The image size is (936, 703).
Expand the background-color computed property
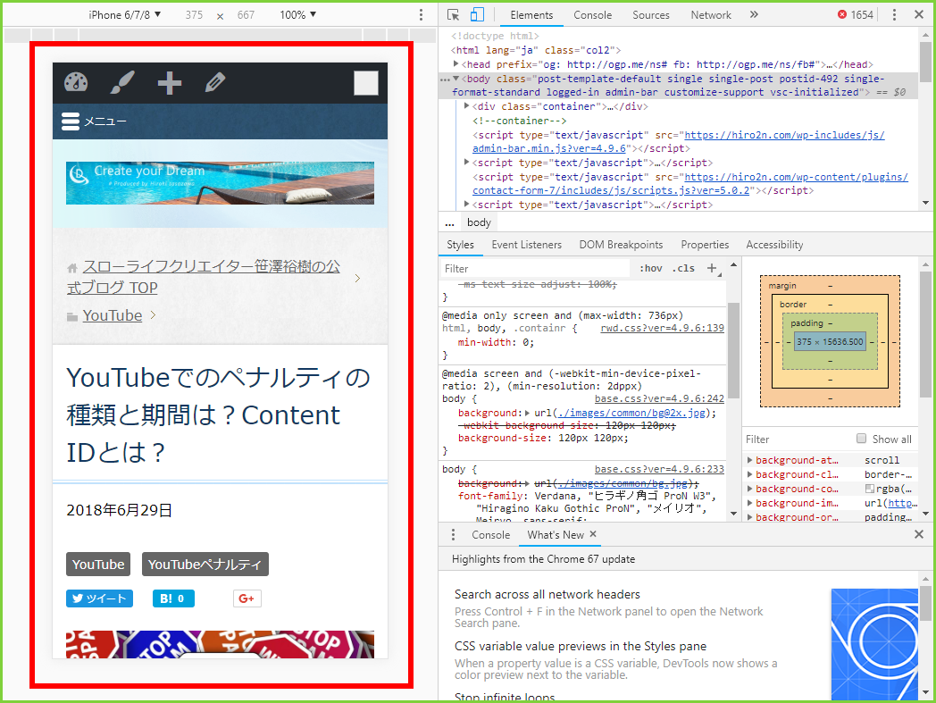point(749,489)
